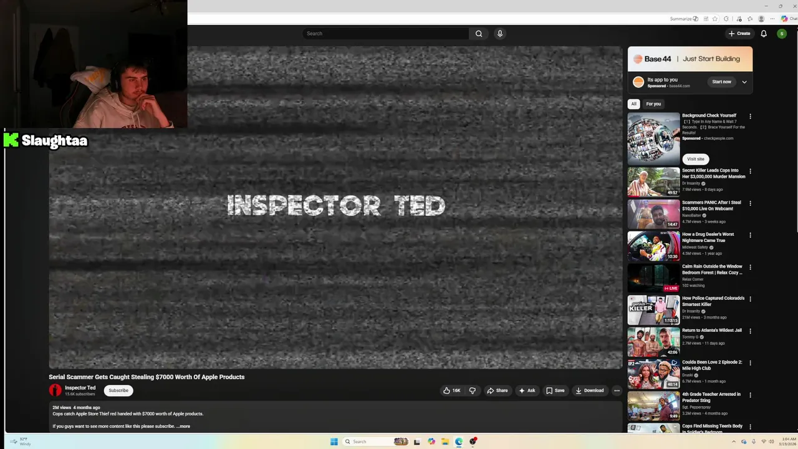Click the Share button
Viewport: 798px width, 449px height.
[497, 390]
